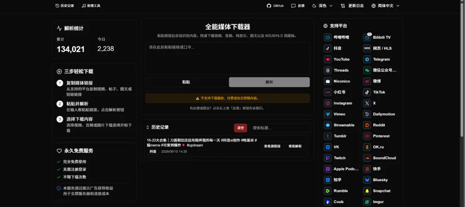
Task: Select the Rumble platform icon
Action: coord(328,191)
